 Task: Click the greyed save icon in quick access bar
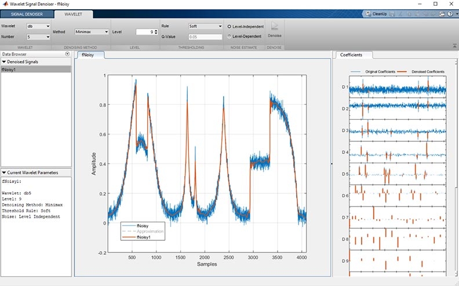tap(392, 14)
